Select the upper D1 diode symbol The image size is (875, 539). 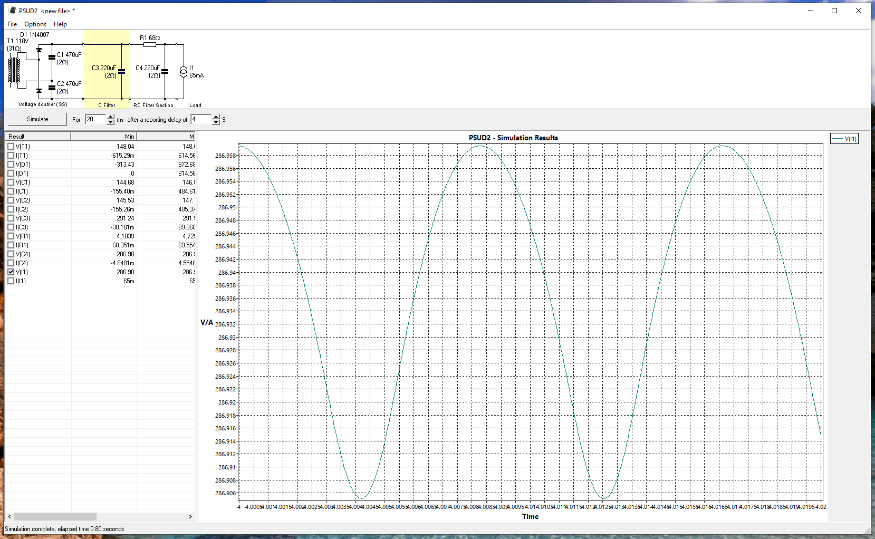coord(39,50)
